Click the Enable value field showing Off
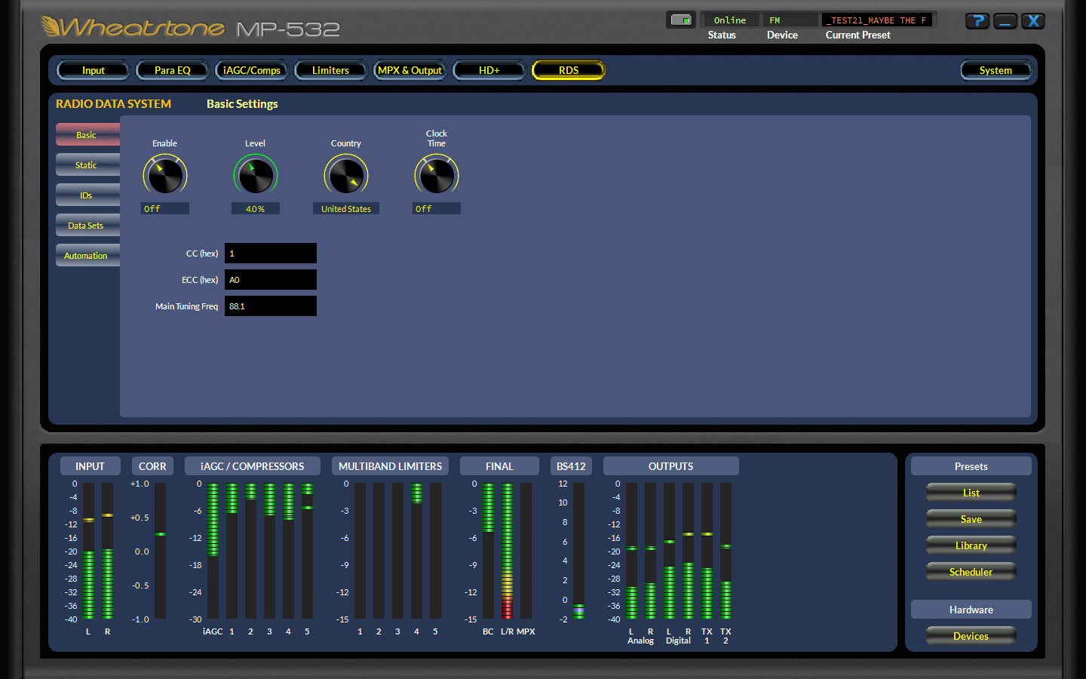 (165, 209)
